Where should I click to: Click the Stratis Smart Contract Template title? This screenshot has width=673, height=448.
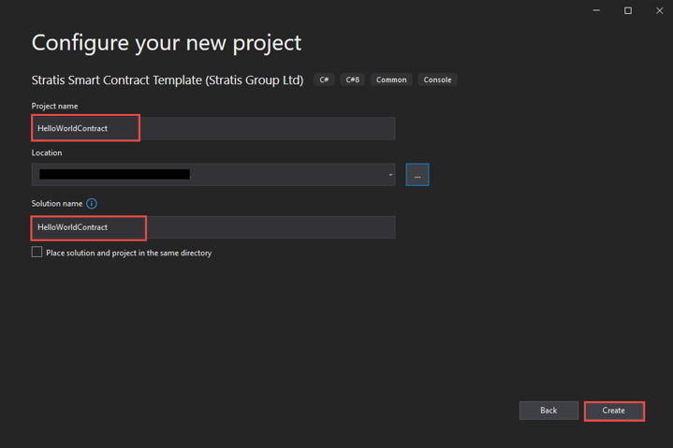point(168,80)
